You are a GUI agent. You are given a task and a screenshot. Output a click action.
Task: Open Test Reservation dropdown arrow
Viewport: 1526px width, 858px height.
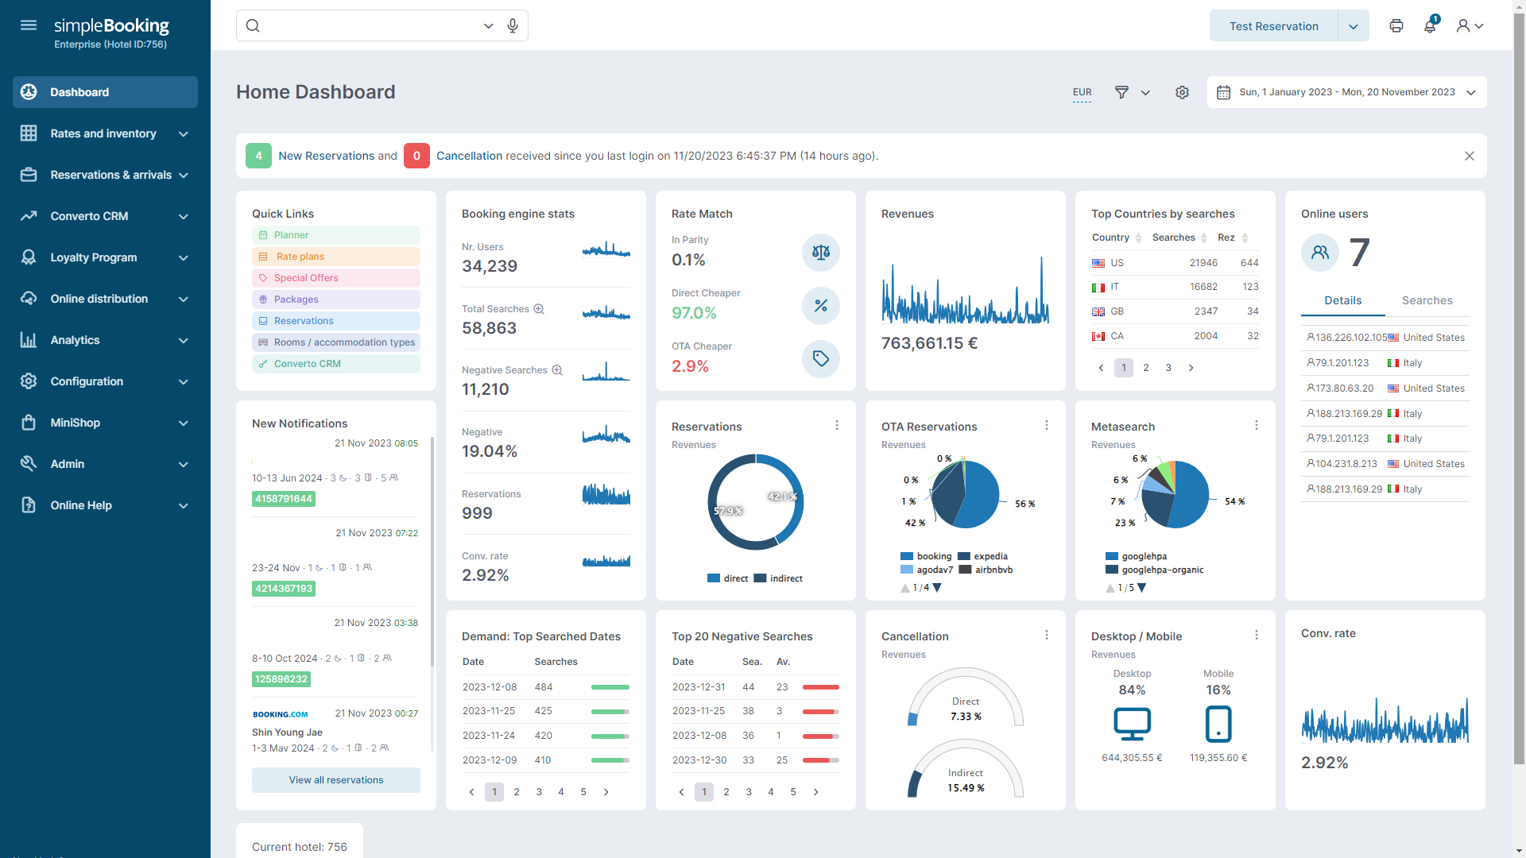pos(1354,26)
